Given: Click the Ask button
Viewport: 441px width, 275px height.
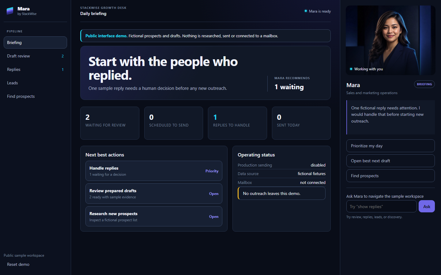Looking at the screenshot, I should click(x=427, y=206).
